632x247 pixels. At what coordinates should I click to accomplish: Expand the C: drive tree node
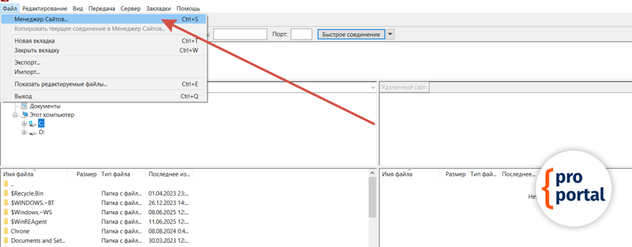pos(24,124)
